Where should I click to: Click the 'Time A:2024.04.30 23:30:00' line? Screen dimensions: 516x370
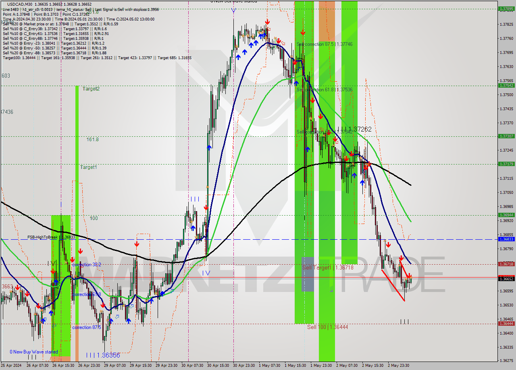(x=78, y=19)
